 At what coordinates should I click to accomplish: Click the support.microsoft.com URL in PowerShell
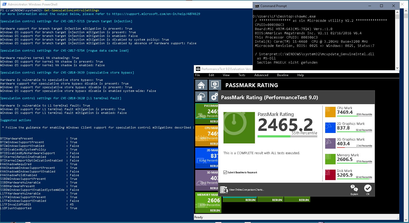coord(156,14)
